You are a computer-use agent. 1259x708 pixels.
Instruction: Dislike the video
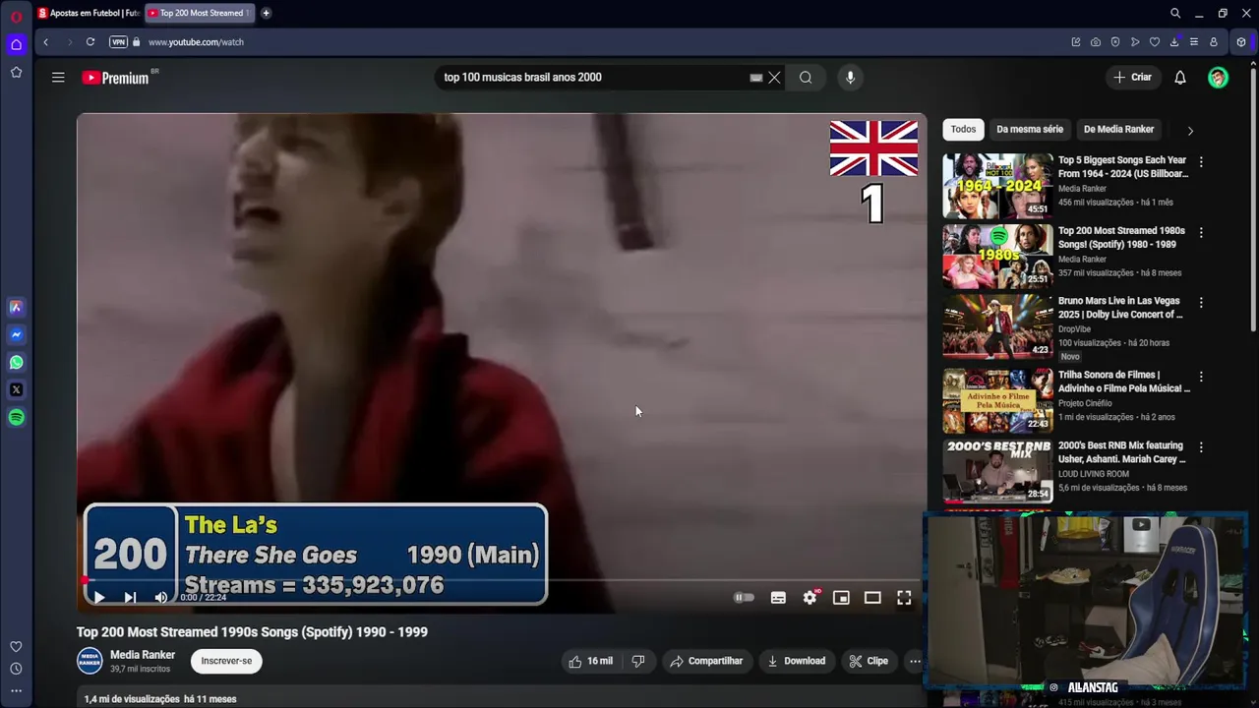pyautogui.click(x=638, y=661)
